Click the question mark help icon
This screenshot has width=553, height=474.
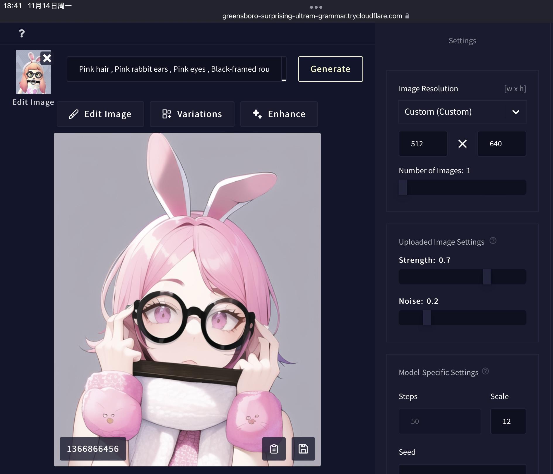point(22,33)
